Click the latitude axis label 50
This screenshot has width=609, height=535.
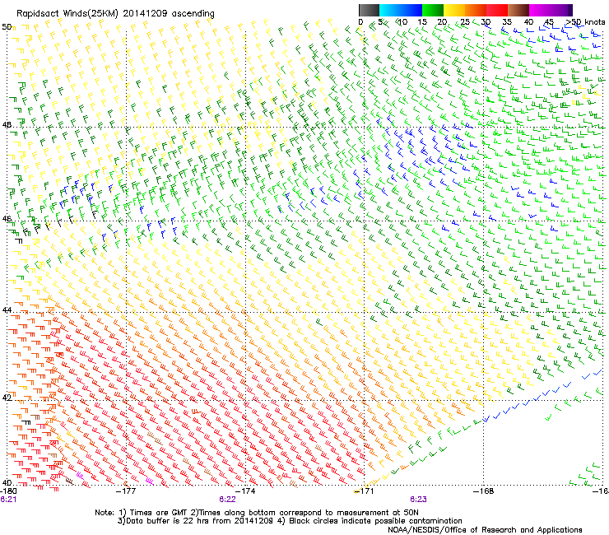tap(7, 27)
